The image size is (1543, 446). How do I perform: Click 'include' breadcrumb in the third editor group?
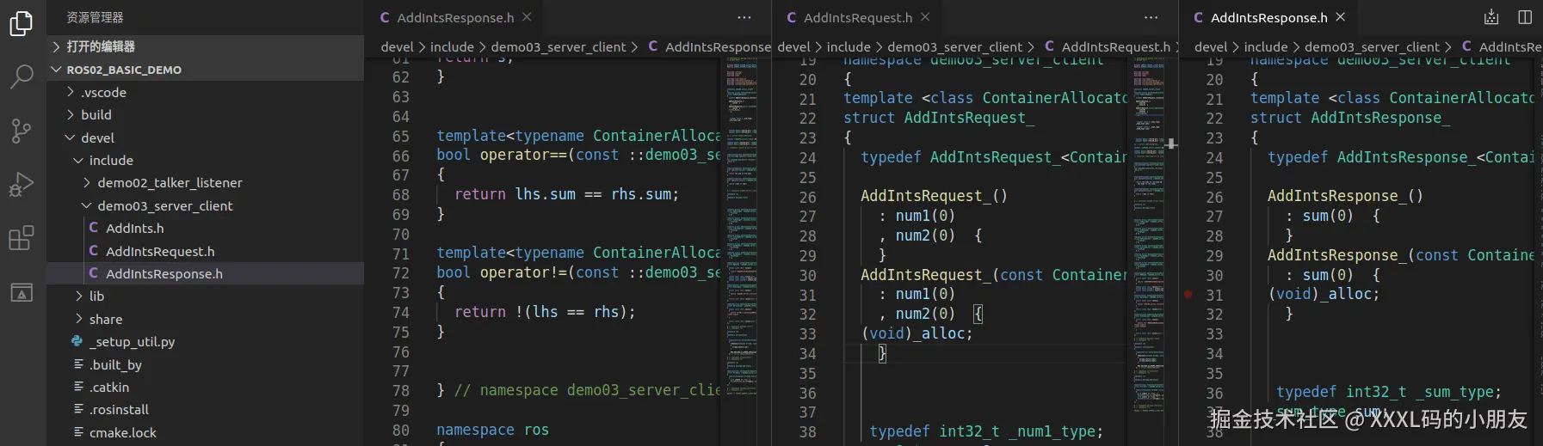click(x=1266, y=46)
